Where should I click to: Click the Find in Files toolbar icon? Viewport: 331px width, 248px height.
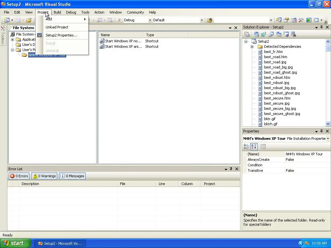209,20
